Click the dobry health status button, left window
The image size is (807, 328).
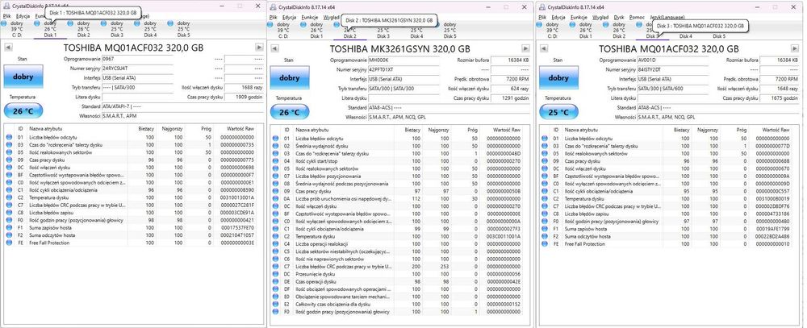(x=23, y=77)
